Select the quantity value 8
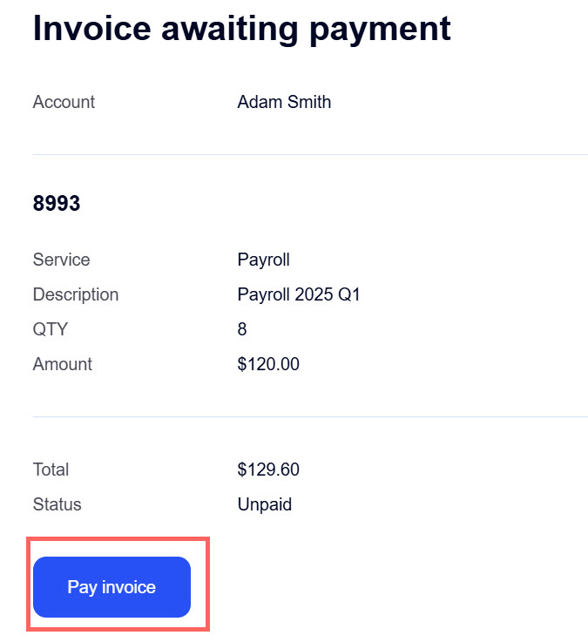This screenshot has height=642, width=588. coord(242,329)
